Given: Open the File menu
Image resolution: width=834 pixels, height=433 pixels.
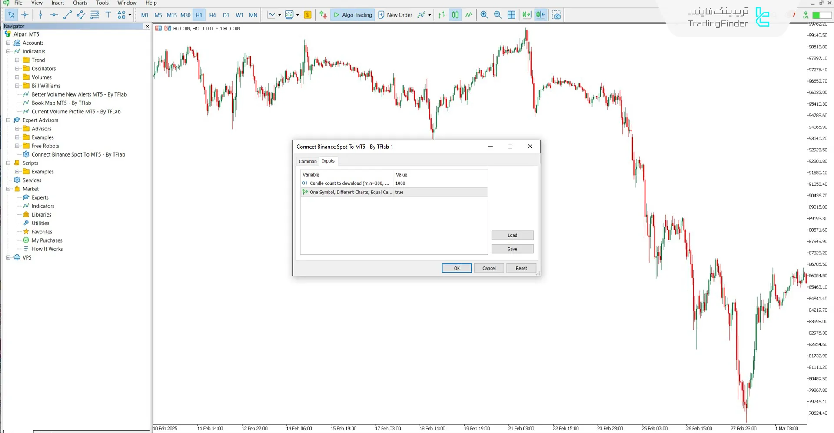Looking at the screenshot, I should (18, 3).
